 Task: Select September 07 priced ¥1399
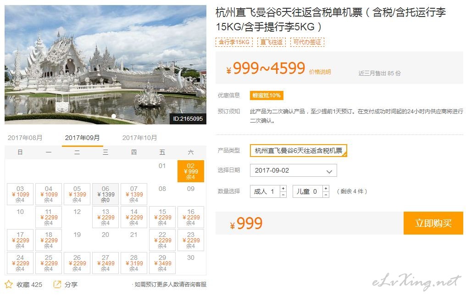(x=134, y=194)
